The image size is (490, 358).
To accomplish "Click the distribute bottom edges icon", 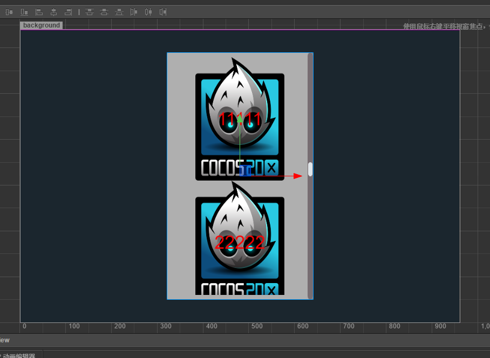I will pos(119,12).
